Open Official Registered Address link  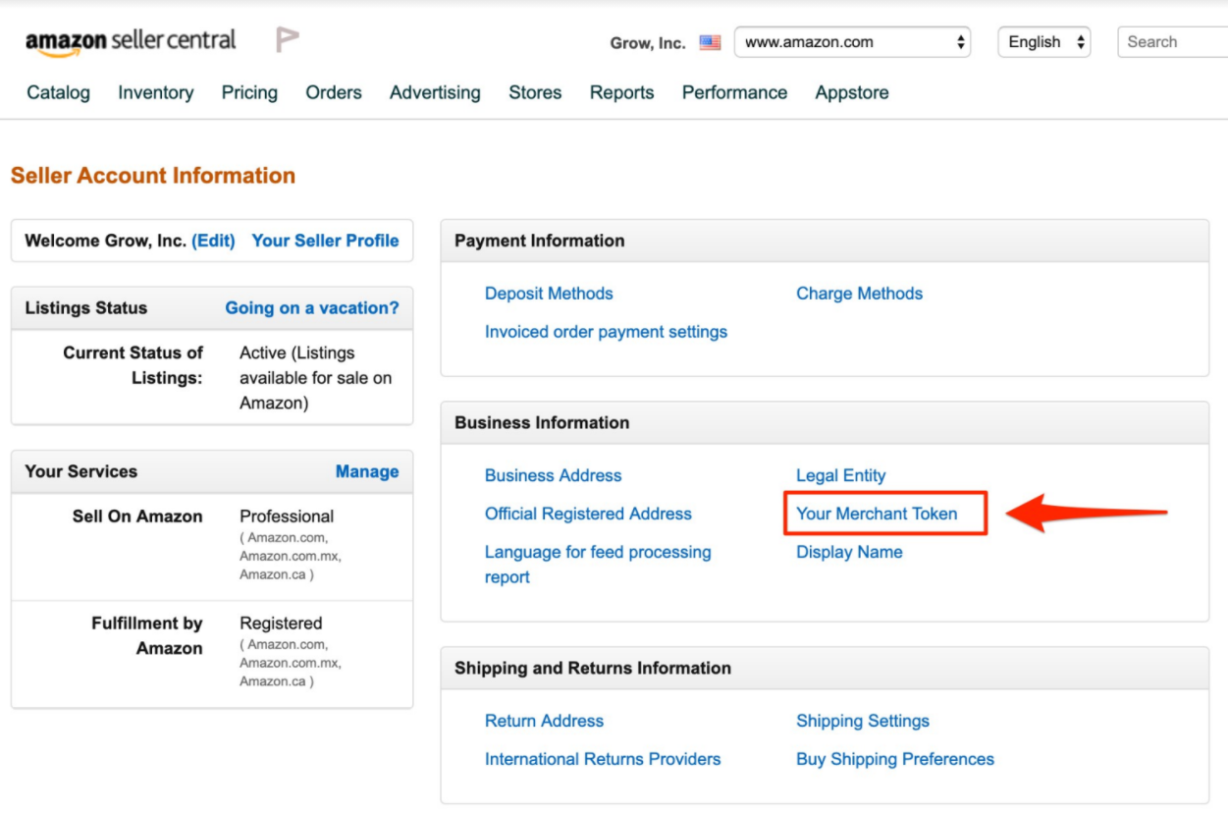(588, 514)
